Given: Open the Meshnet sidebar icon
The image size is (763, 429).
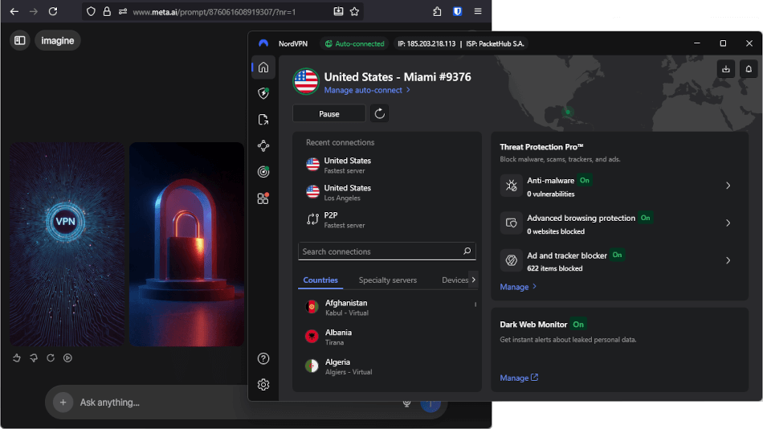Looking at the screenshot, I should [x=263, y=145].
